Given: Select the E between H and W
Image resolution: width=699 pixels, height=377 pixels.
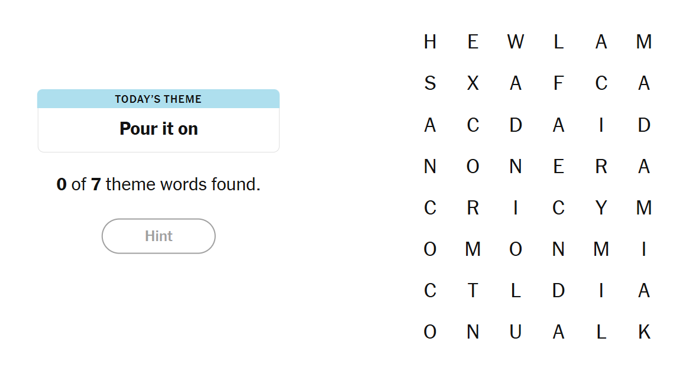Looking at the screenshot, I should (473, 42).
